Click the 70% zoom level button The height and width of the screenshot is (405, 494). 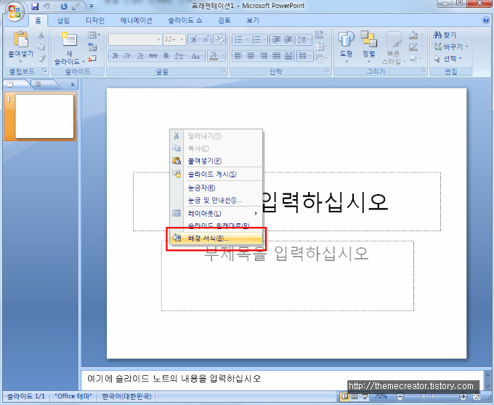coord(381,396)
